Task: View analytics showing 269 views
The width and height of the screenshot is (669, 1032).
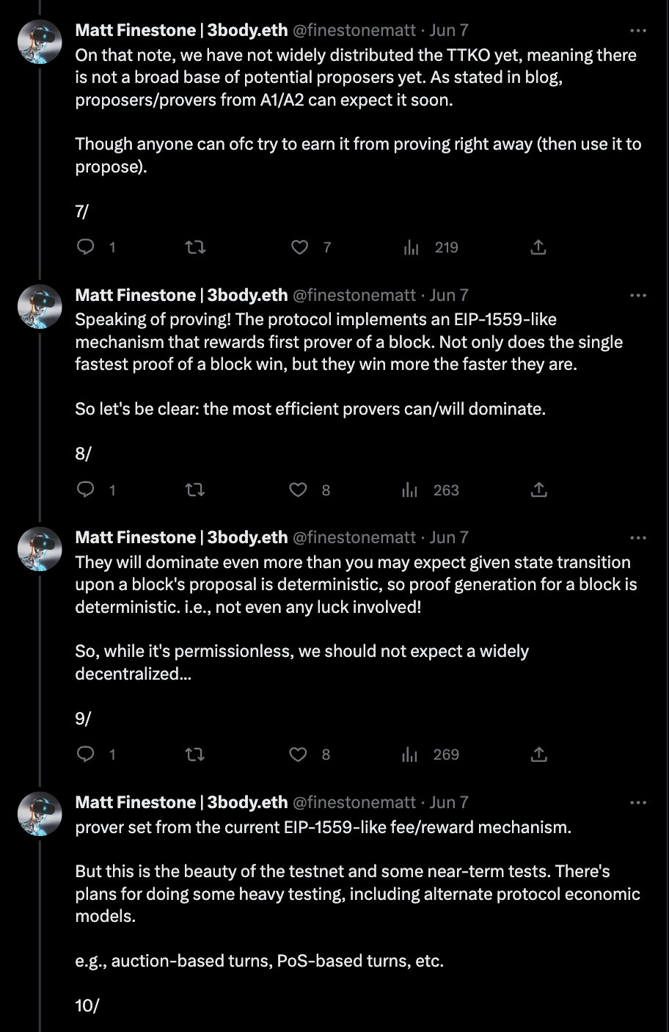Action: tap(411, 754)
